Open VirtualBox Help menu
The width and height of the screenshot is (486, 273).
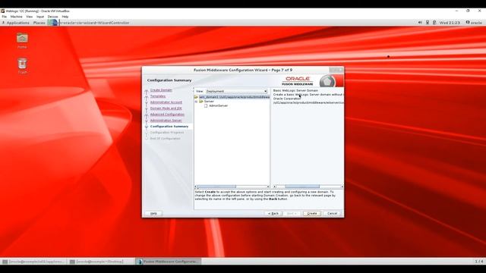pos(65,17)
